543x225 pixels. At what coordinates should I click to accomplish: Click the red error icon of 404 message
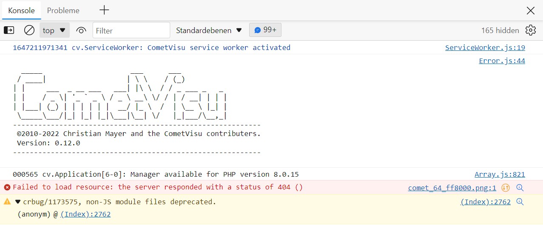click(x=7, y=187)
